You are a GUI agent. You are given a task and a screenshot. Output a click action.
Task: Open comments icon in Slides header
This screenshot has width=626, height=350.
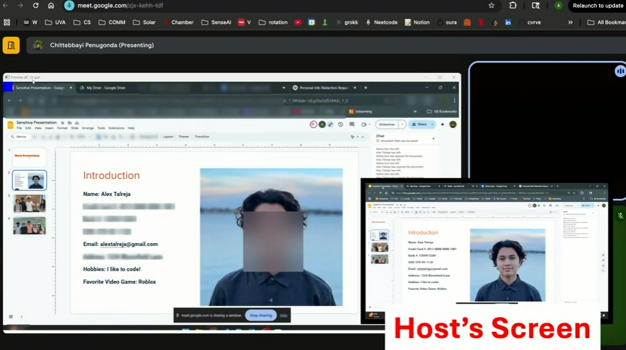point(352,124)
